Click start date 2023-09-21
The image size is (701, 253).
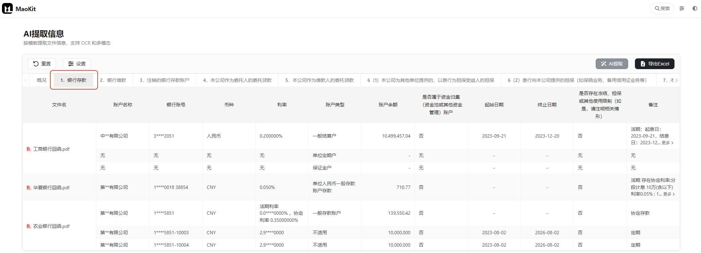click(x=494, y=136)
